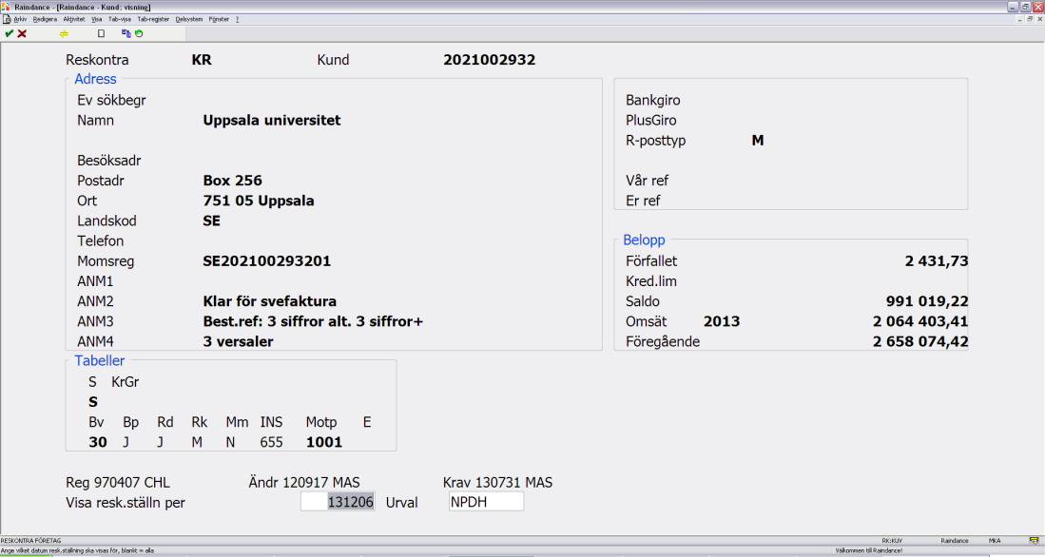Click Motp value 1001 in Tabeller

[x=324, y=442]
